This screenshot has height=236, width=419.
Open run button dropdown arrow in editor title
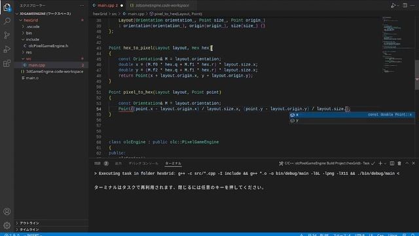pyautogui.click(x=397, y=5)
